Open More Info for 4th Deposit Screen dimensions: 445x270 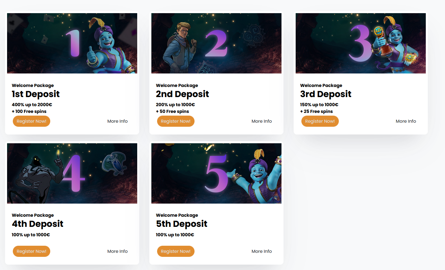(x=117, y=251)
